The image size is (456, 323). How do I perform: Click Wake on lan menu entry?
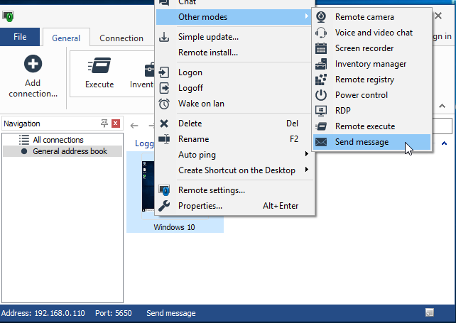[201, 104]
